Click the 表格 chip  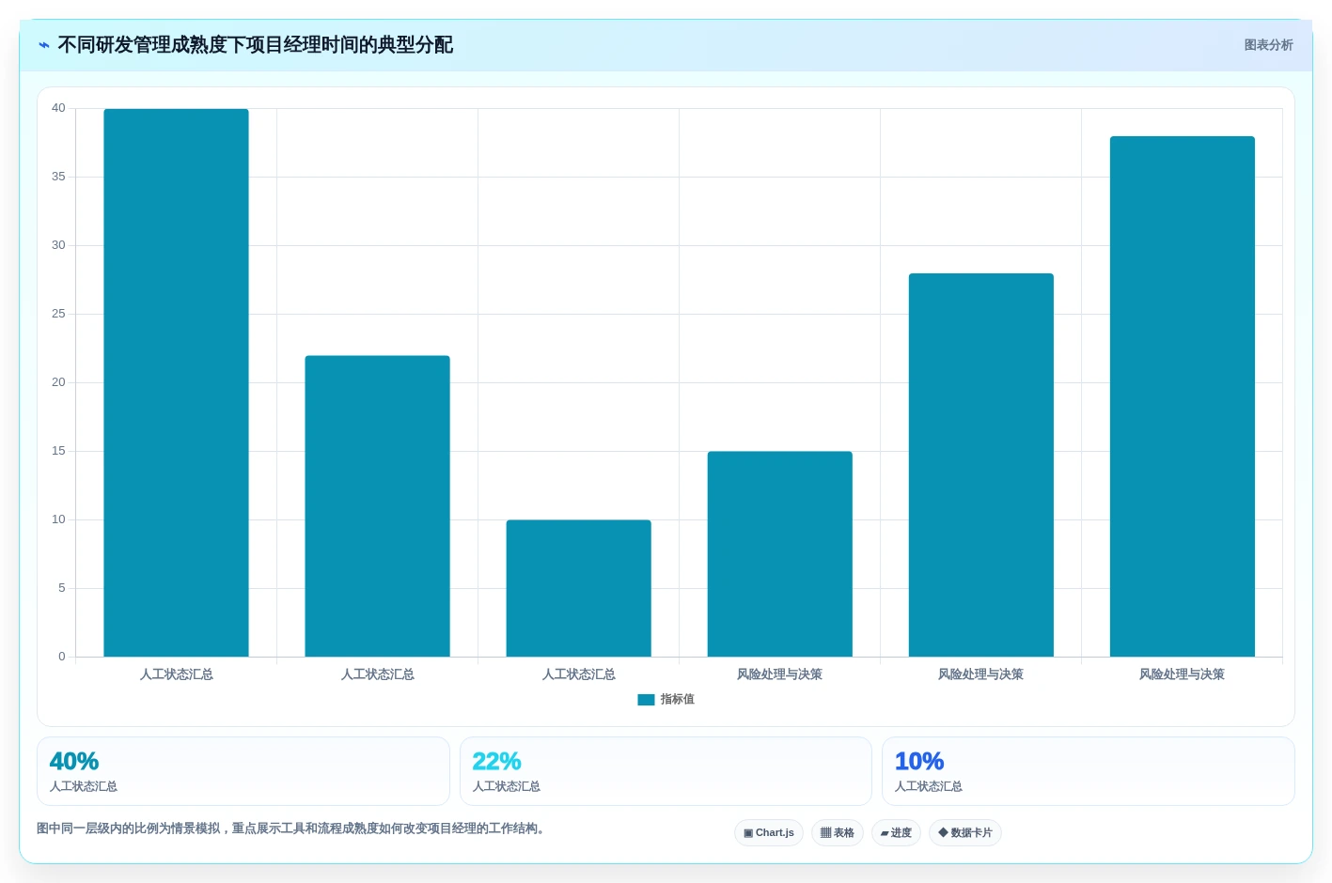pyautogui.click(x=837, y=833)
